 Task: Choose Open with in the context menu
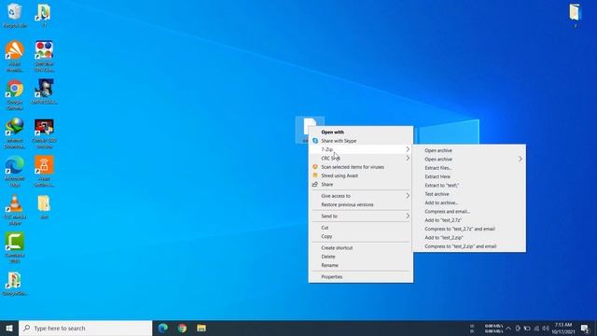[x=361, y=132]
